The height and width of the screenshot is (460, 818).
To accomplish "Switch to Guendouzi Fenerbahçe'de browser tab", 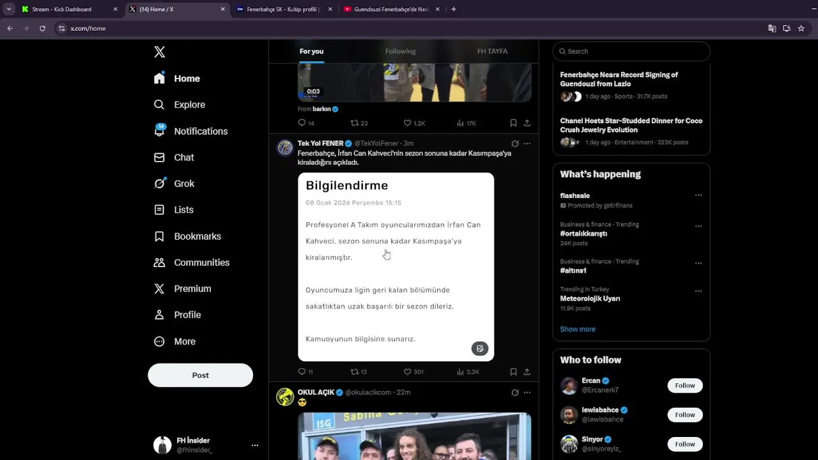I will click(x=392, y=10).
